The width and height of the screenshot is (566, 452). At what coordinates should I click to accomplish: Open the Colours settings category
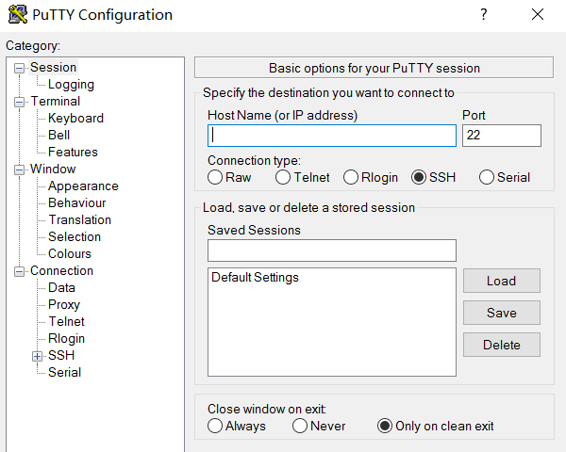point(70,253)
